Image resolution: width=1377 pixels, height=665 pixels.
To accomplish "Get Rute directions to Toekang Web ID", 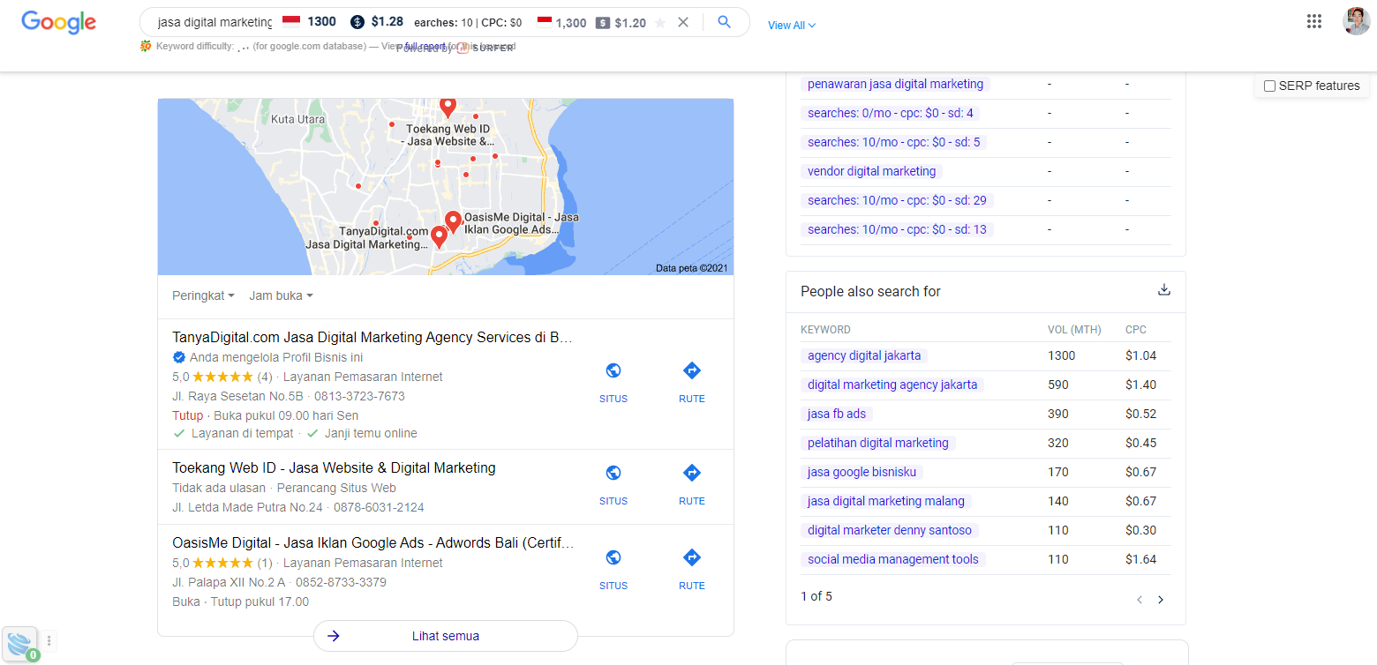I will point(692,484).
